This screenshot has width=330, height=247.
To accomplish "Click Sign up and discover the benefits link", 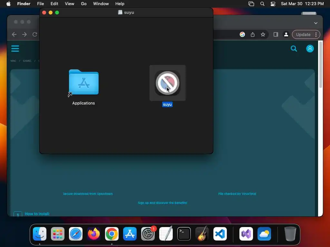I will pyautogui.click(x=162, y=203).
